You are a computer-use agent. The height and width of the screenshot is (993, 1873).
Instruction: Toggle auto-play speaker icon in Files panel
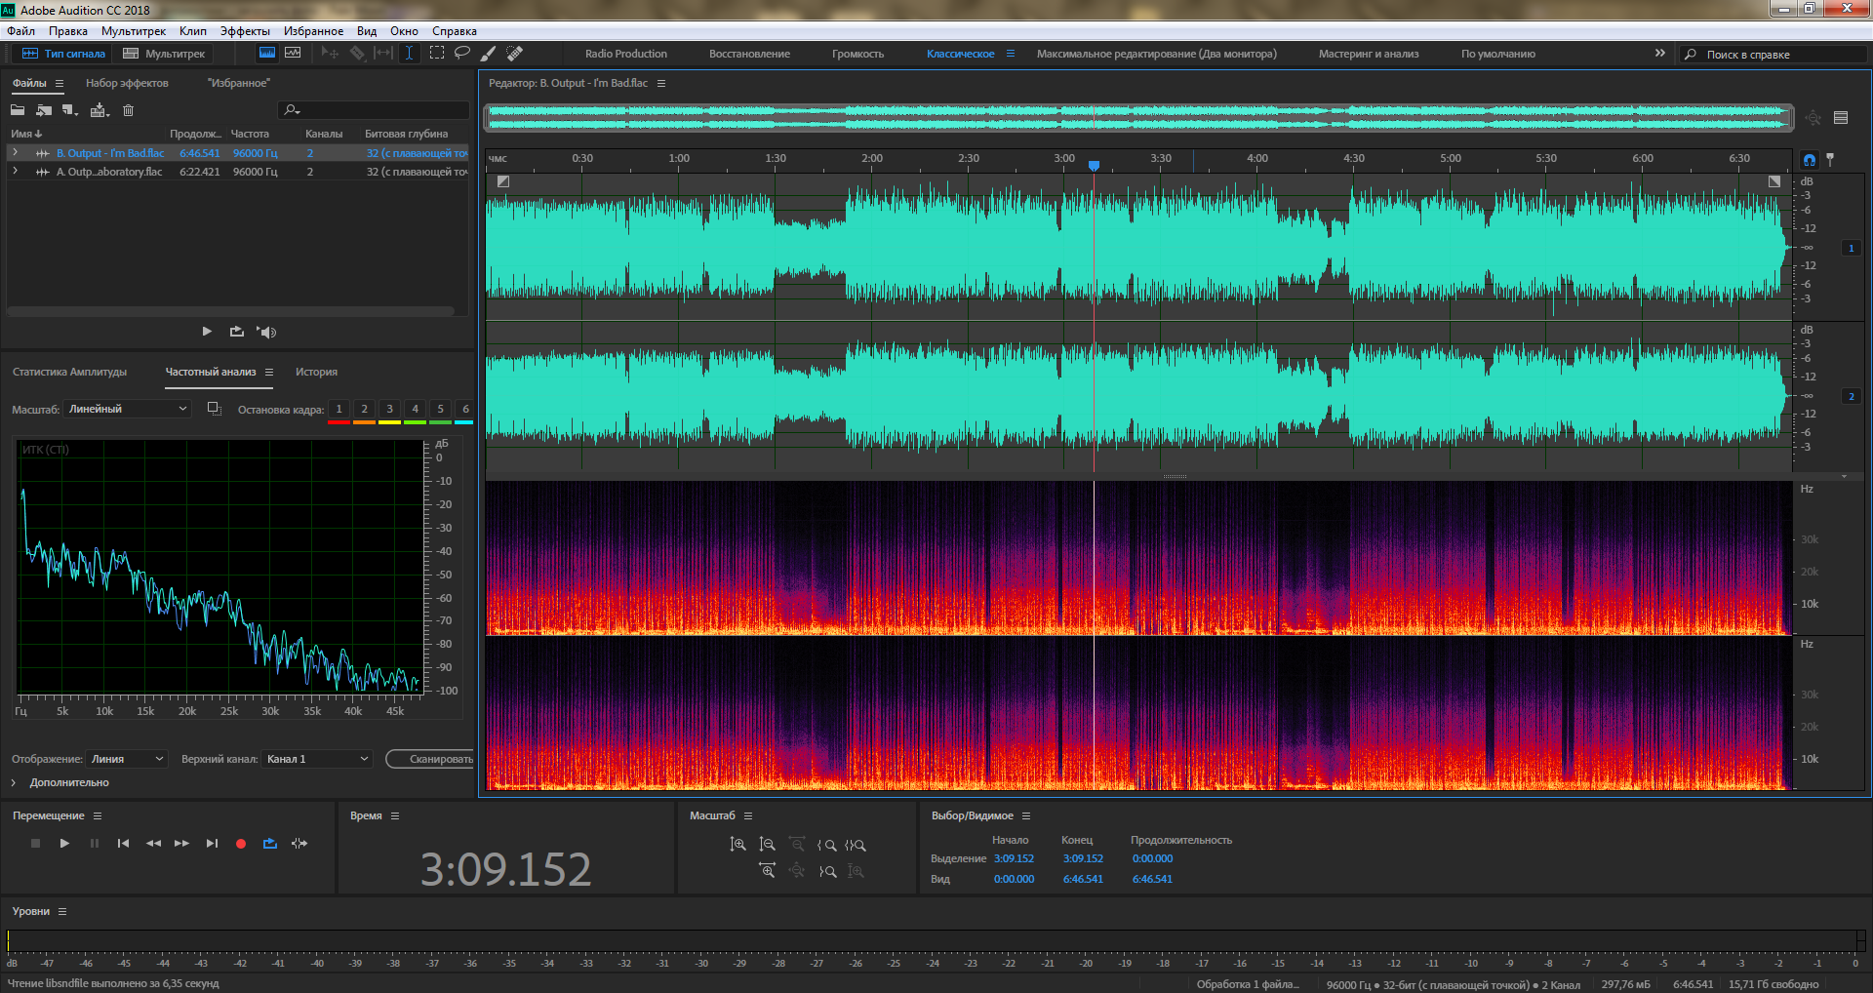click(x=266, y=332)
